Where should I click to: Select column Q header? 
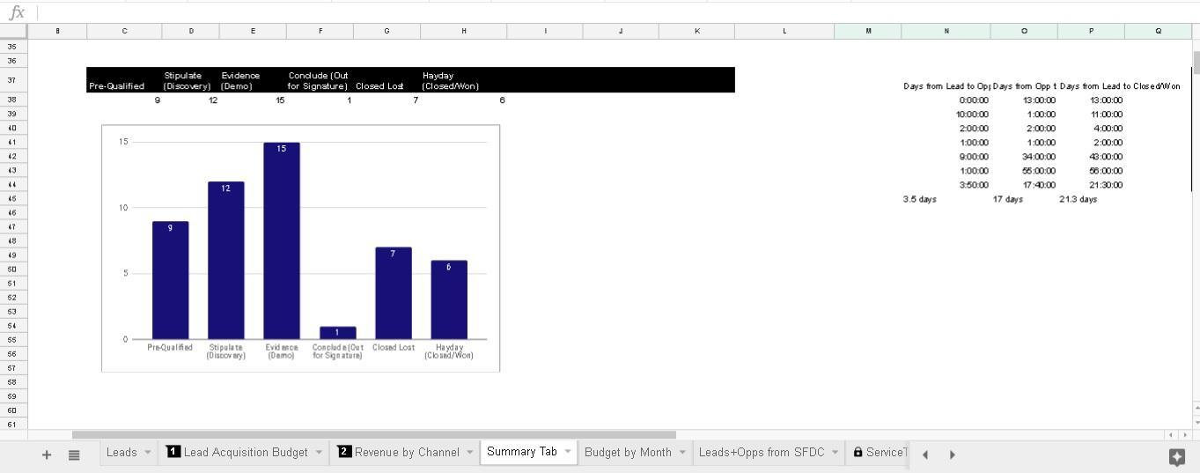point(1158,31)
